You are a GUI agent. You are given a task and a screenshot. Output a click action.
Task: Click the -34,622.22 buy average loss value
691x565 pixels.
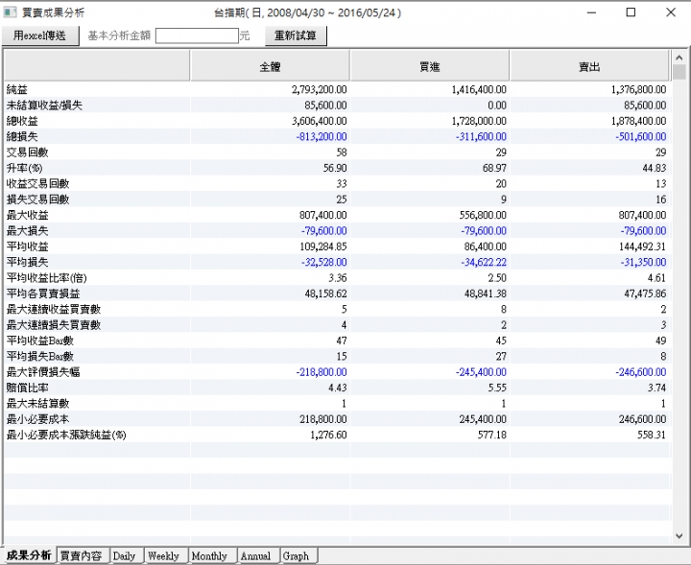click(484, 262)
